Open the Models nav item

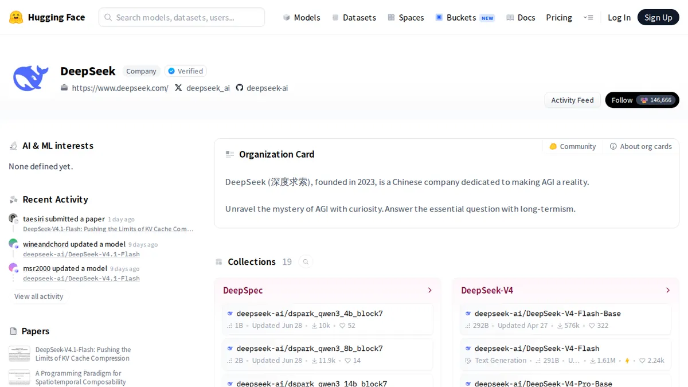pyautogui.click(x=302, y=17)
